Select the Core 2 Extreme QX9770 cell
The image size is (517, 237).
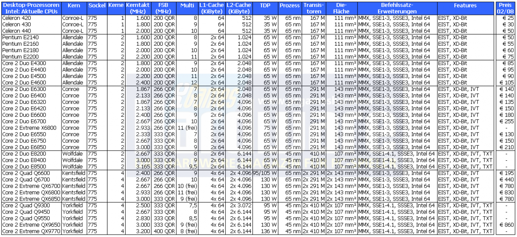tap(32, 231)
